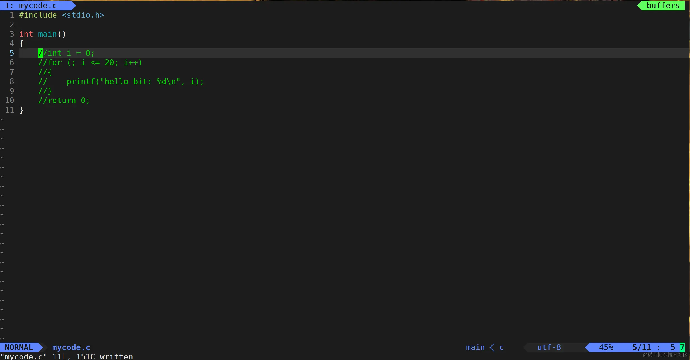This screenshot has width=690, height=360.
Task: Click the commented printf statement
Action: (x=135, y=82)
